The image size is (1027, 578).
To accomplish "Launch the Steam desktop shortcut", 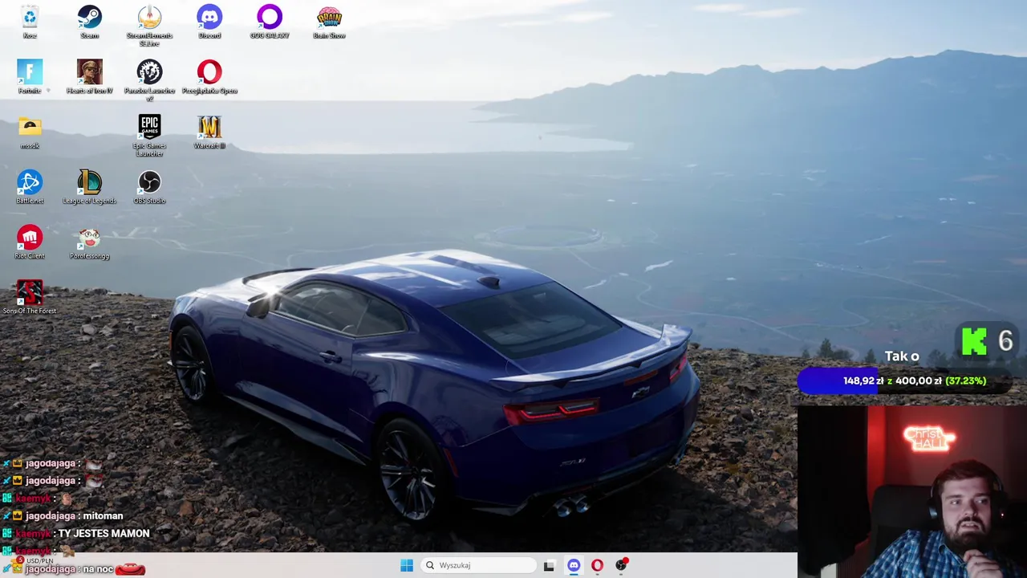I will (x=89, y=22).
